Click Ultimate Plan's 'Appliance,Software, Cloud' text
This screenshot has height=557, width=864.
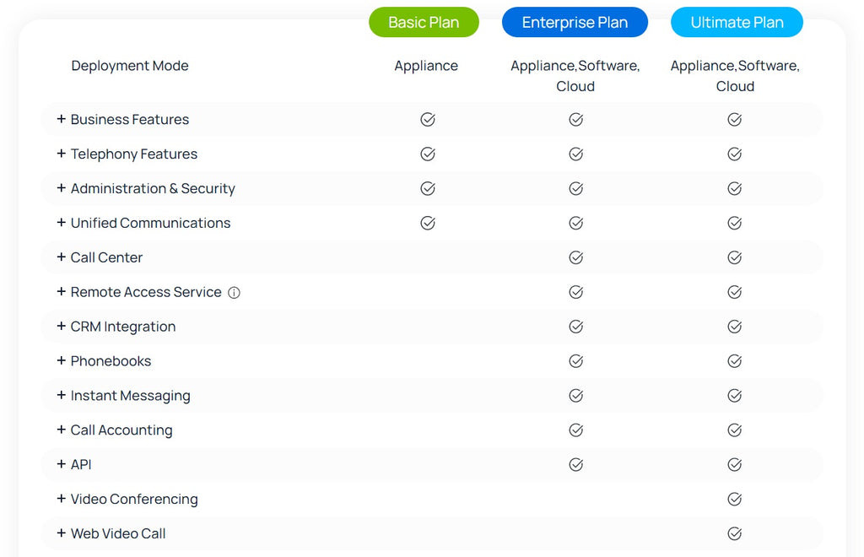[x=735, y=76]
